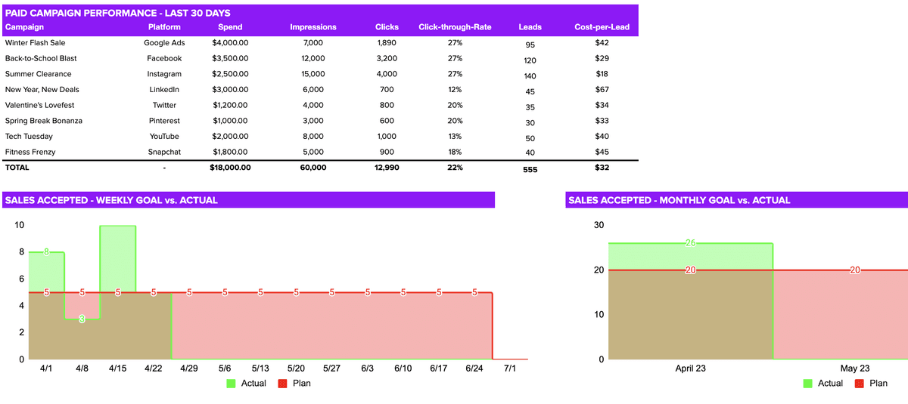Click the 26 data label on monthly chart
The height and width of the screenshot is (404, 908).
pyautogui.click(x=690, y=243)
